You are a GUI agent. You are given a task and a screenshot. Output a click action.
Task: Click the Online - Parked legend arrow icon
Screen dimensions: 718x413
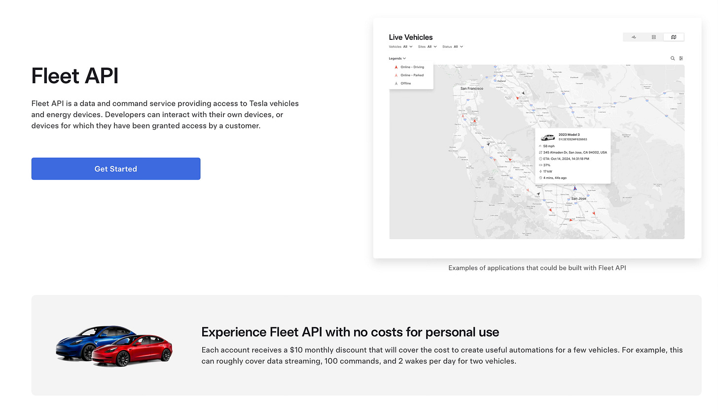395,75
